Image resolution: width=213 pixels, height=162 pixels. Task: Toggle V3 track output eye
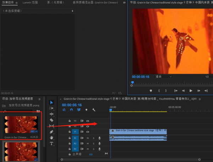[x=88, y=121]
